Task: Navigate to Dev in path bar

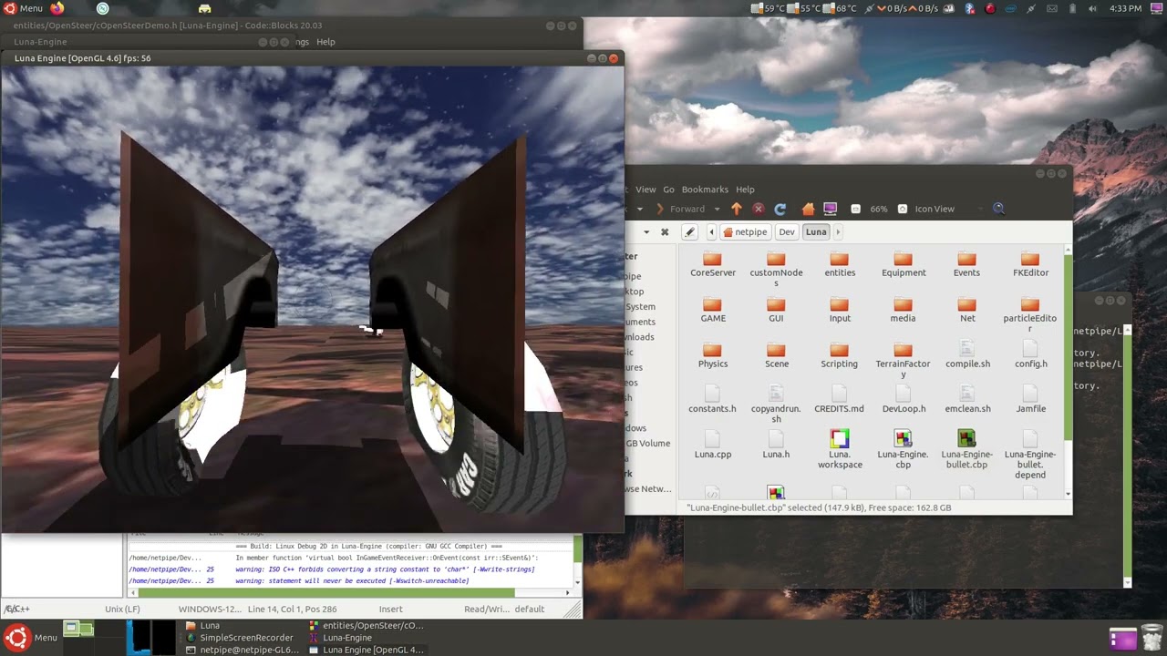Action: 787,232
